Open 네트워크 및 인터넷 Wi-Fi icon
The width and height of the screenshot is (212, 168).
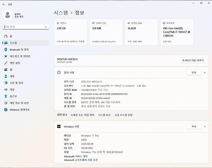tap(6, 56)
